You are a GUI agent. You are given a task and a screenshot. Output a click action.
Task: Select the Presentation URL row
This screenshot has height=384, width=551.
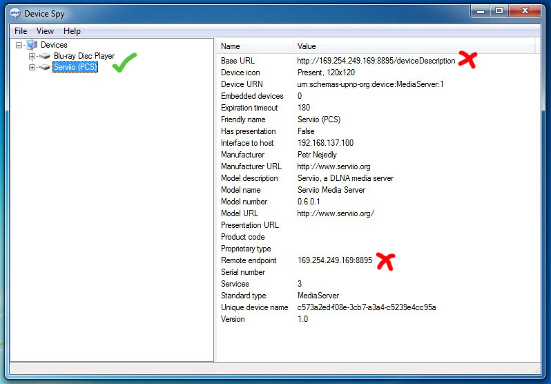(x=250, y=225)
